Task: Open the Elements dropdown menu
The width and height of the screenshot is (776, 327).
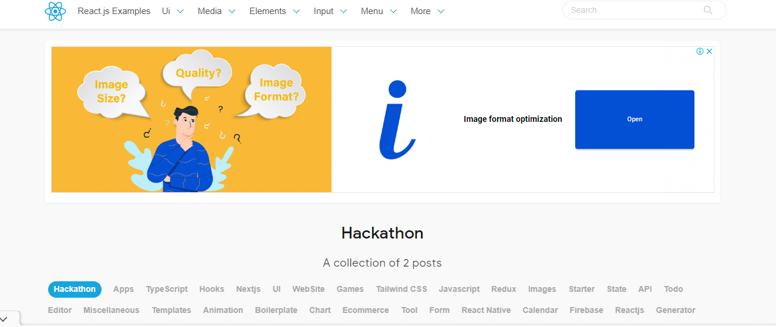Action: (275, 11)
